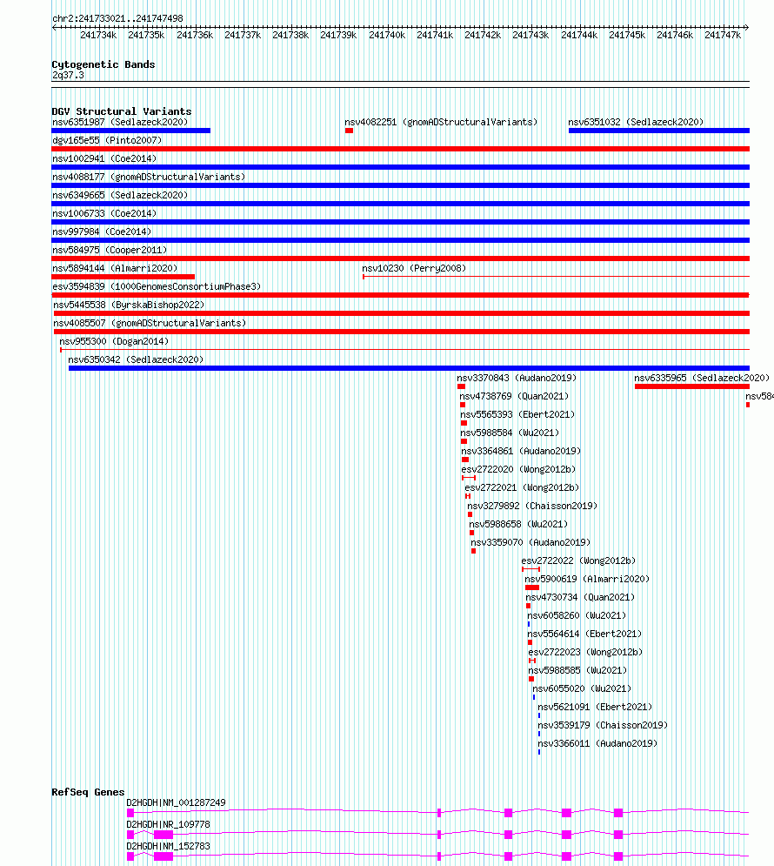Open nsv6058260 (Wu2021) variant label
The width and height of the screenshot is (774, 866).
click(577, 615)
